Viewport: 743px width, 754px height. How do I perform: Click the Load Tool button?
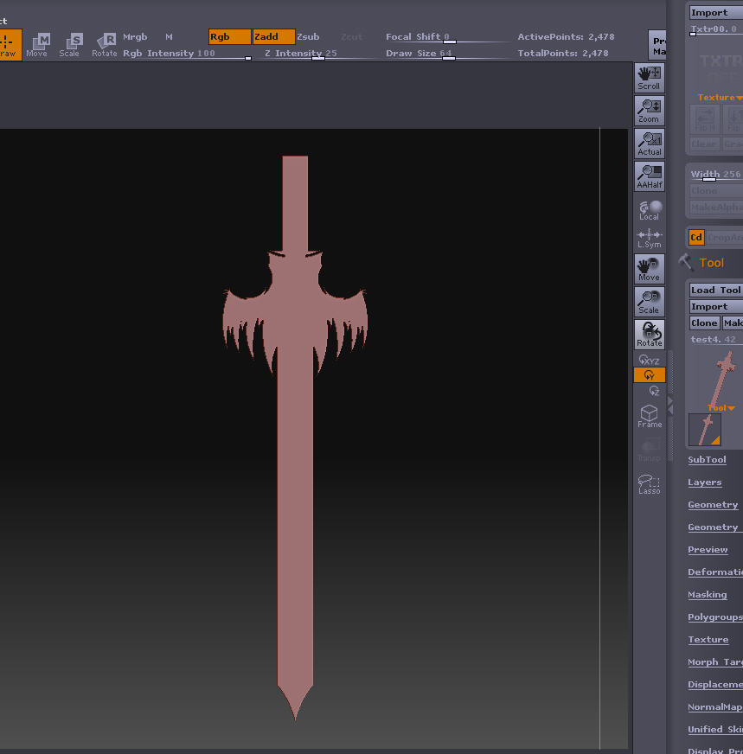coord(715,291)
